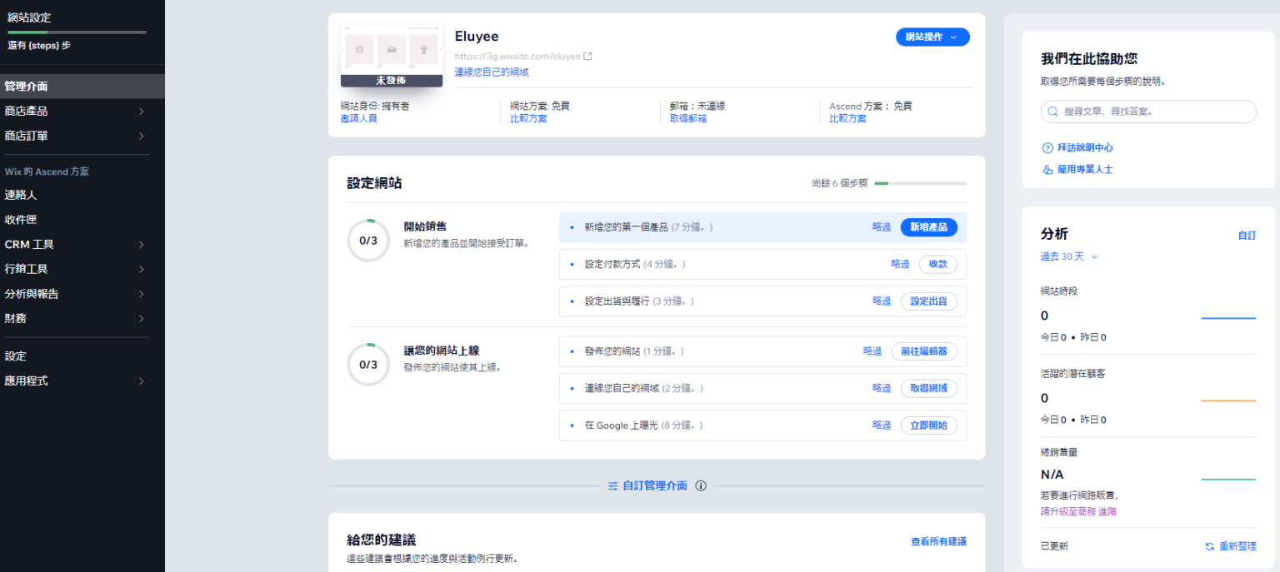Image resolution: width=1280 pixels, height=572 pixels.
Task: Click the sidebar 網站設定 progress bar
Action: tap(77, 32)
